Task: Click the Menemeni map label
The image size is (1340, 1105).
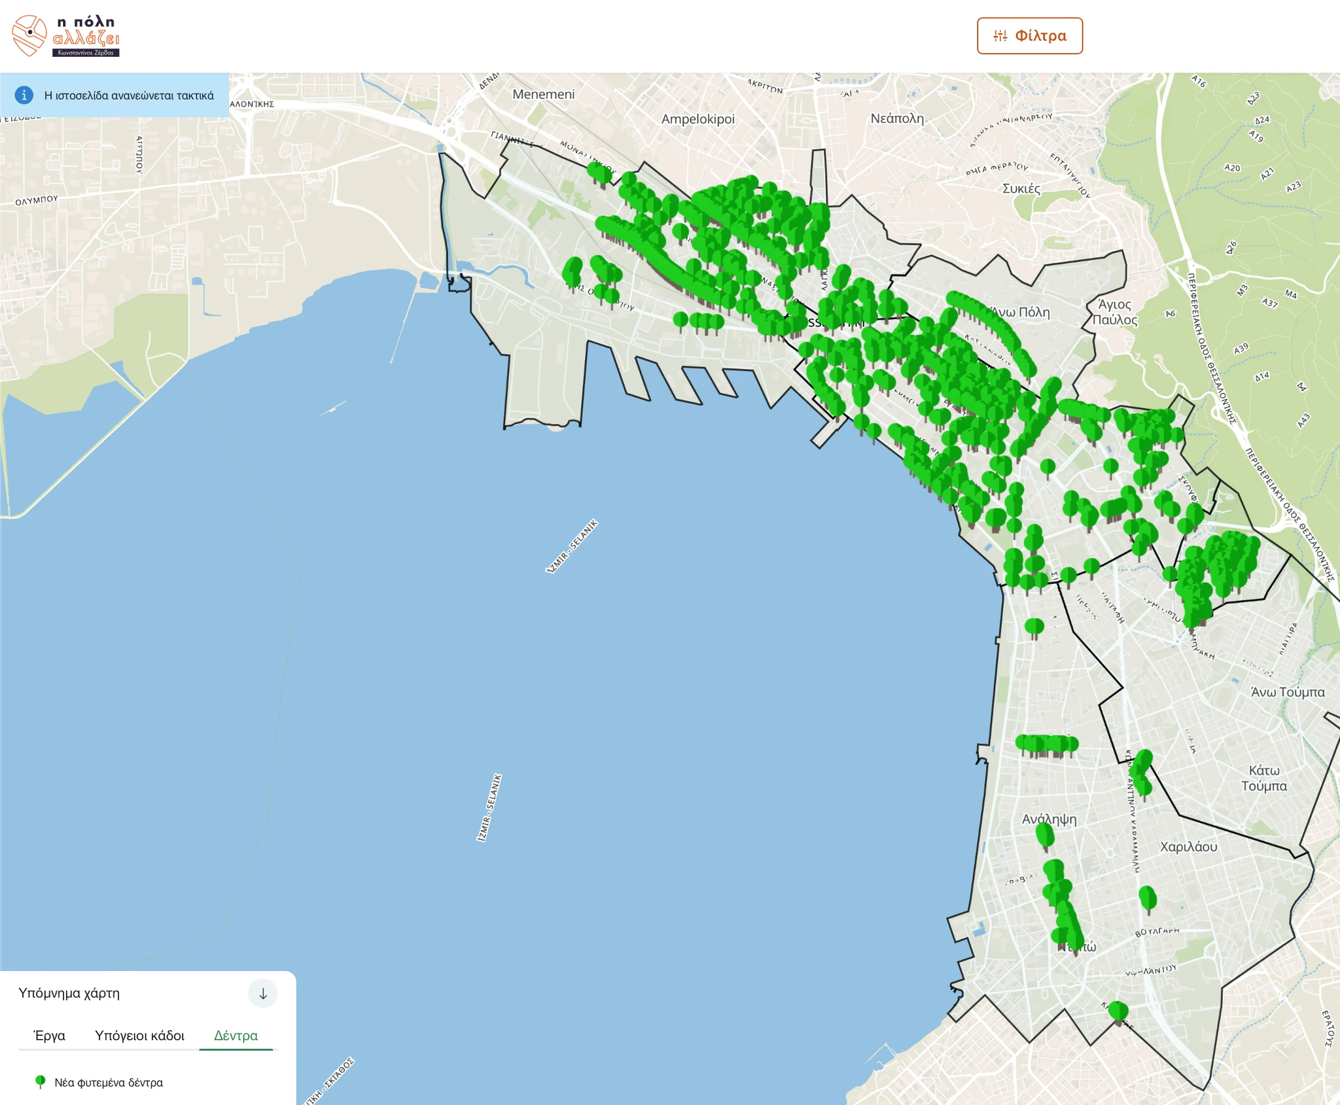Action: (x=543, y=94)
